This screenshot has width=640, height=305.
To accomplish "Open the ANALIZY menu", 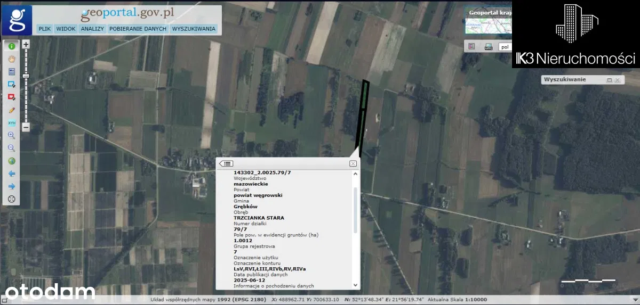I will point(92,29).
